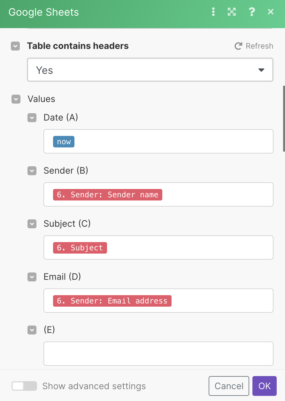
Task: Click the Date (A) field chevron
Action: (x=32, y=118)
